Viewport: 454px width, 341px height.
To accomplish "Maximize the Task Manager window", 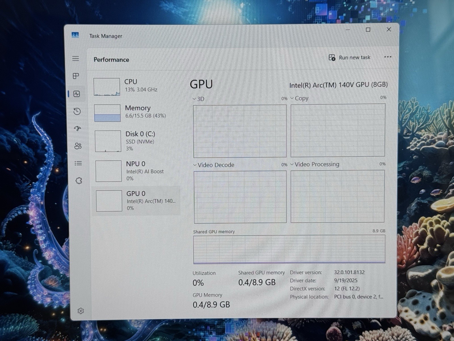I will 368,30.
